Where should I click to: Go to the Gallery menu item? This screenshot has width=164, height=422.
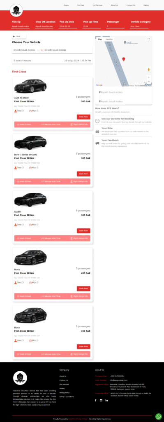coord(146,5)
